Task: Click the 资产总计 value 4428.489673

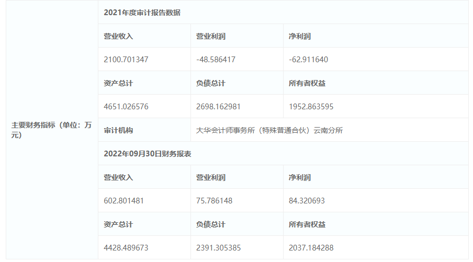Action: tap(126, 248)
